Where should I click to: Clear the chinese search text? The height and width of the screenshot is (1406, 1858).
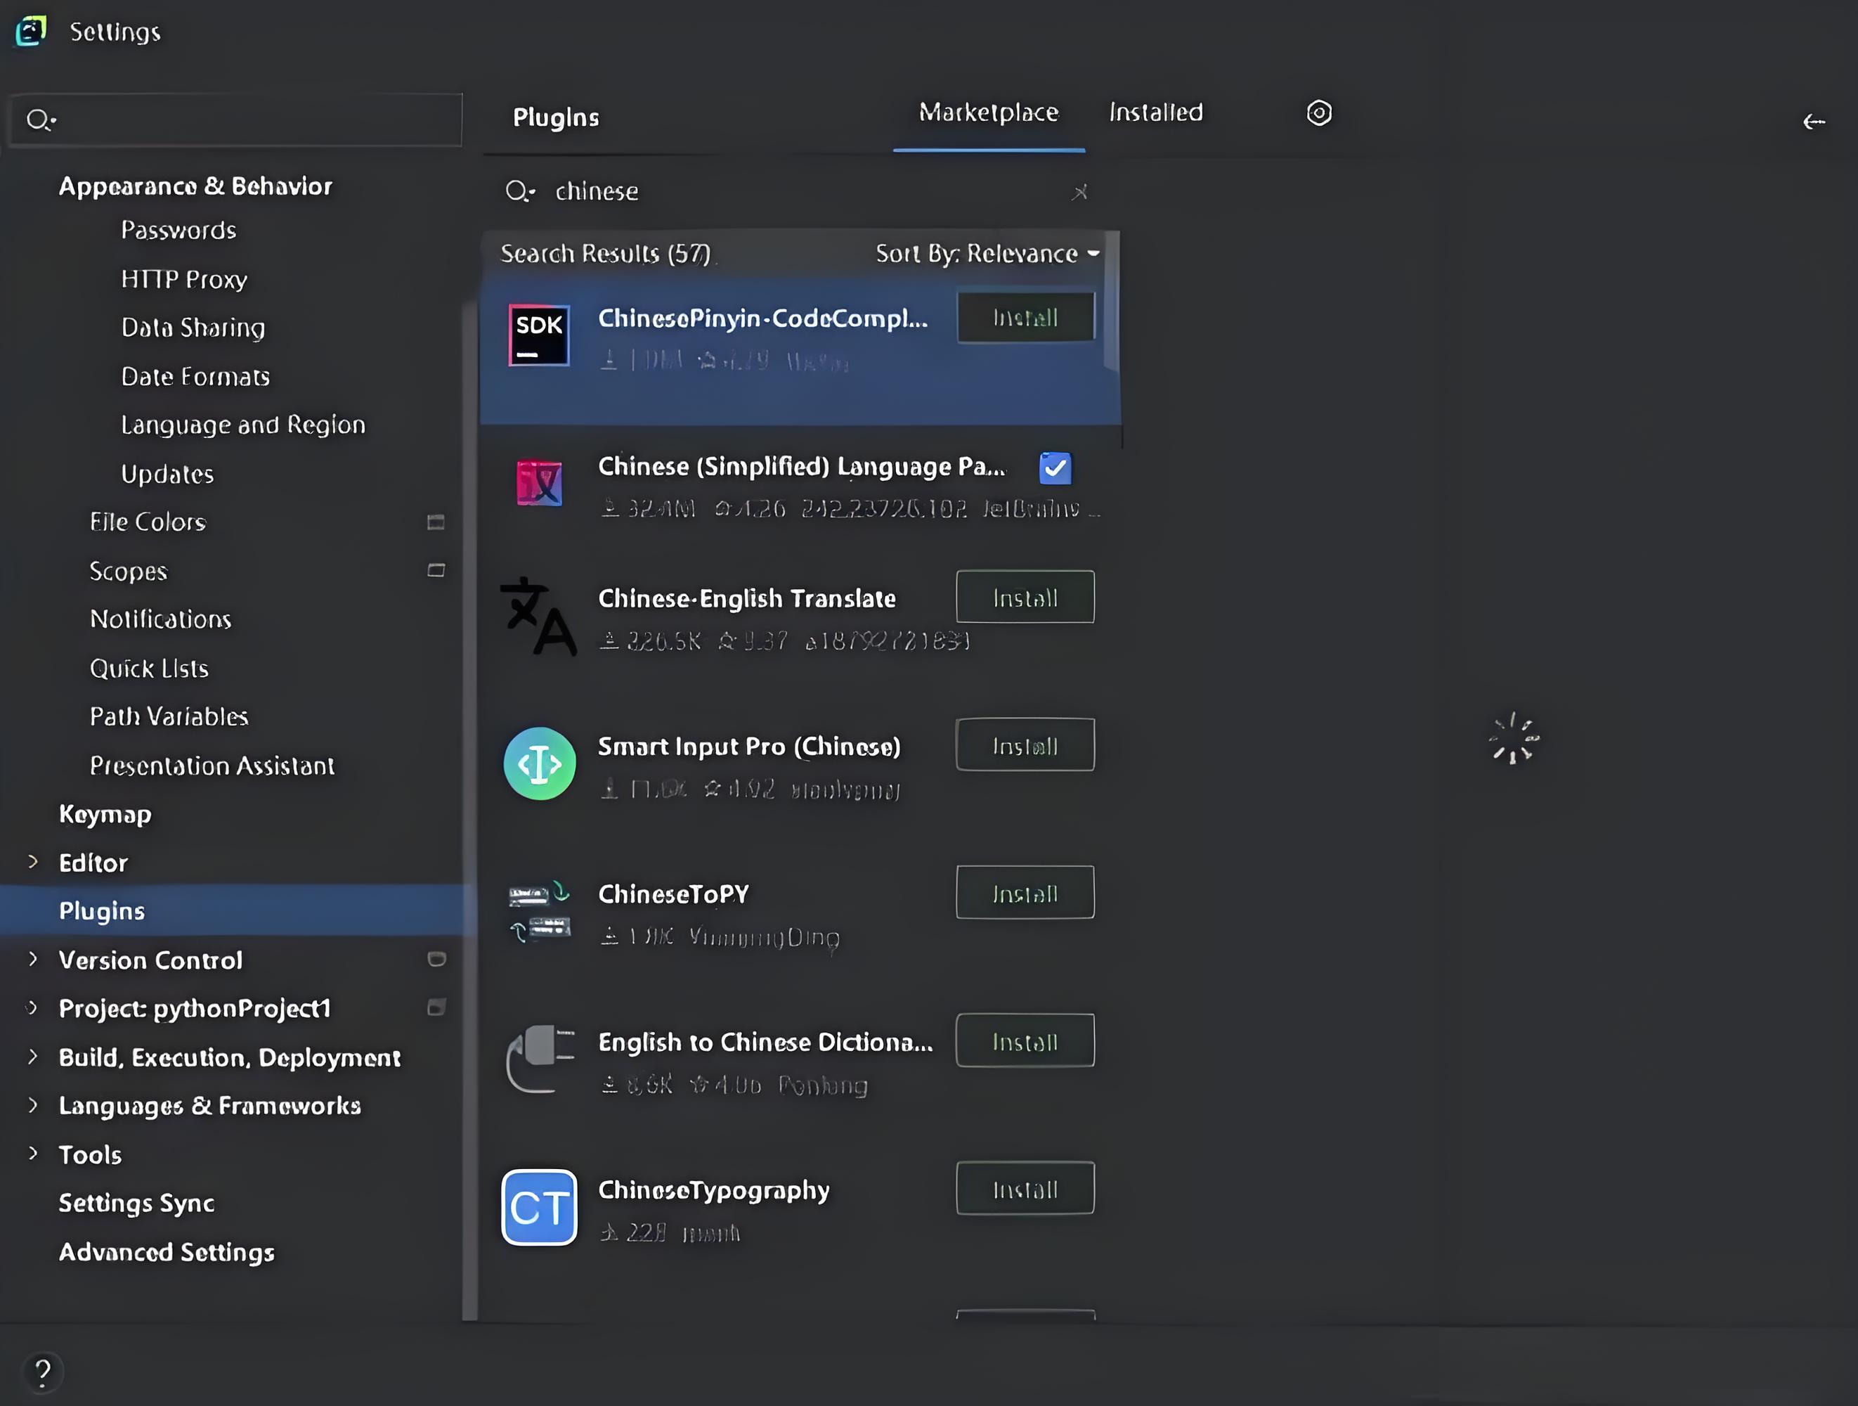tap(1079, 193)
